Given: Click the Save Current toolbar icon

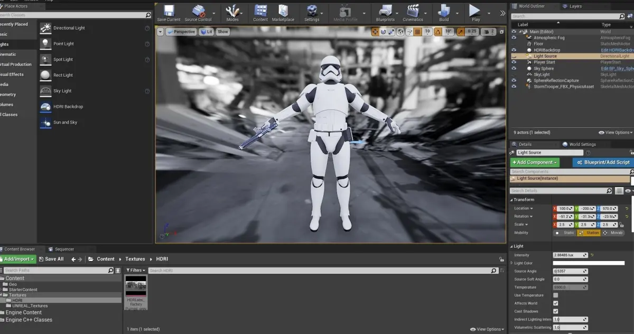Looking at the screenshot, I should (169, 11).
